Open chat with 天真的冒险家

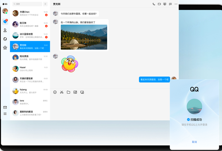coord(30,80)
